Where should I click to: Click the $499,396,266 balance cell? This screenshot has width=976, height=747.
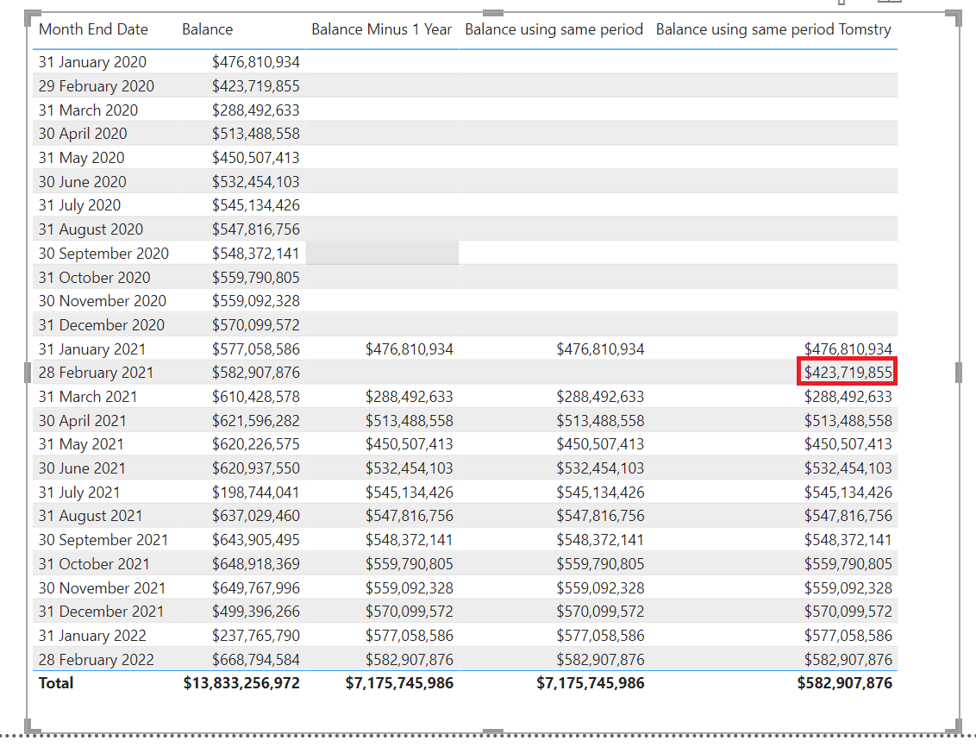coord(256,612)
